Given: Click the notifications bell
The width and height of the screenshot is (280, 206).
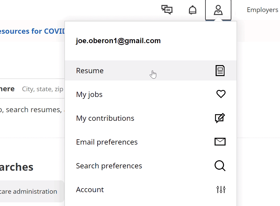Looking at the screenshot, I should [192, 10].
